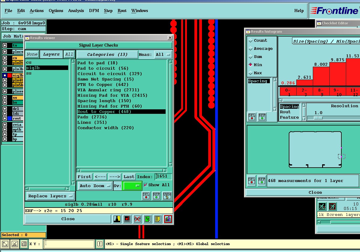Image resolution: width=360 pixels, height=252 pixels.
Task: Click the grid window icon in bottom toolbar
Action: point(24,244)
